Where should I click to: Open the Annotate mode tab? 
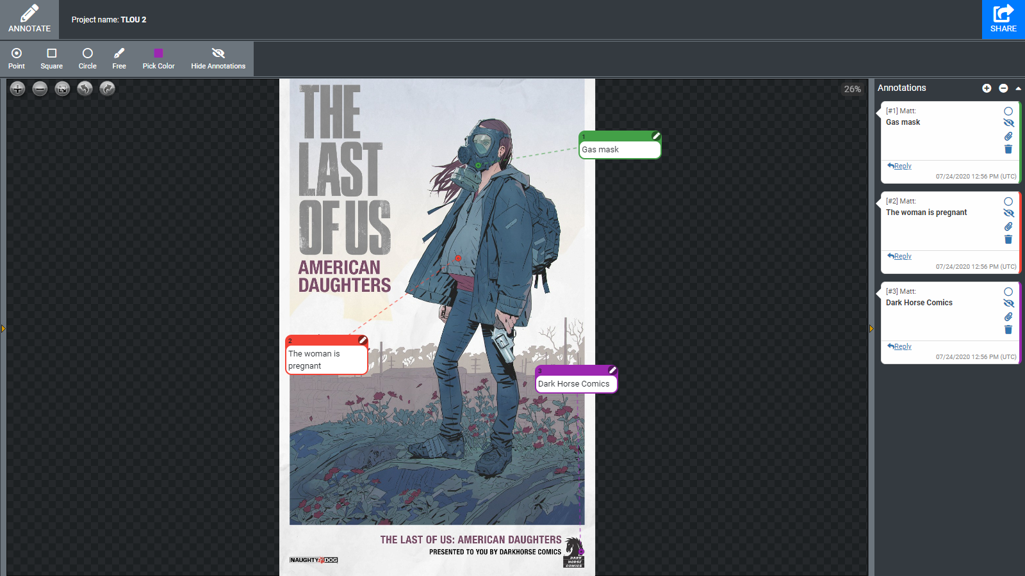29,19
